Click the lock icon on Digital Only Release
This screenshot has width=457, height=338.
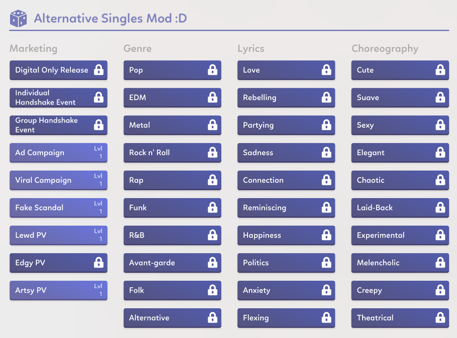coord(99,70)
